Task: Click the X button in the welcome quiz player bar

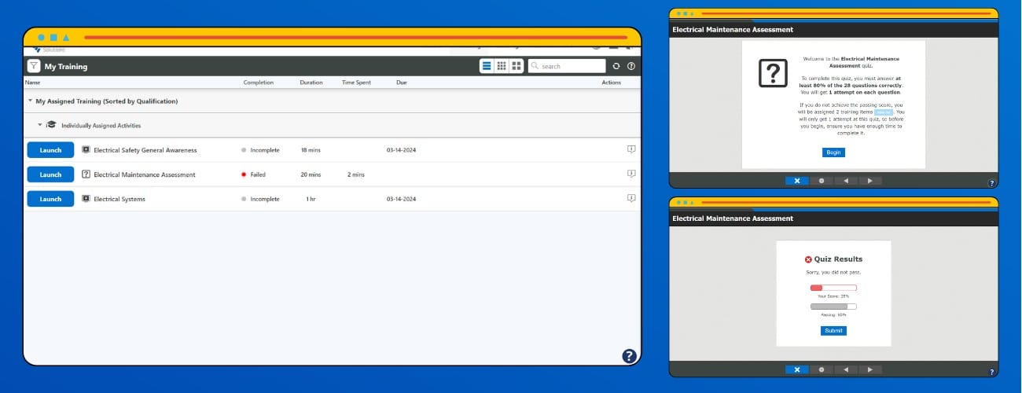Action: [x=796, y=181]
